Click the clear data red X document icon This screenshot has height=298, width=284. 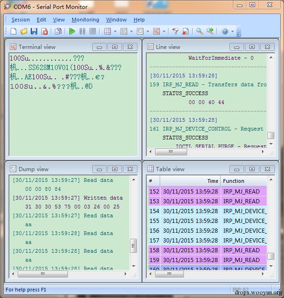[x=185, y=31]
